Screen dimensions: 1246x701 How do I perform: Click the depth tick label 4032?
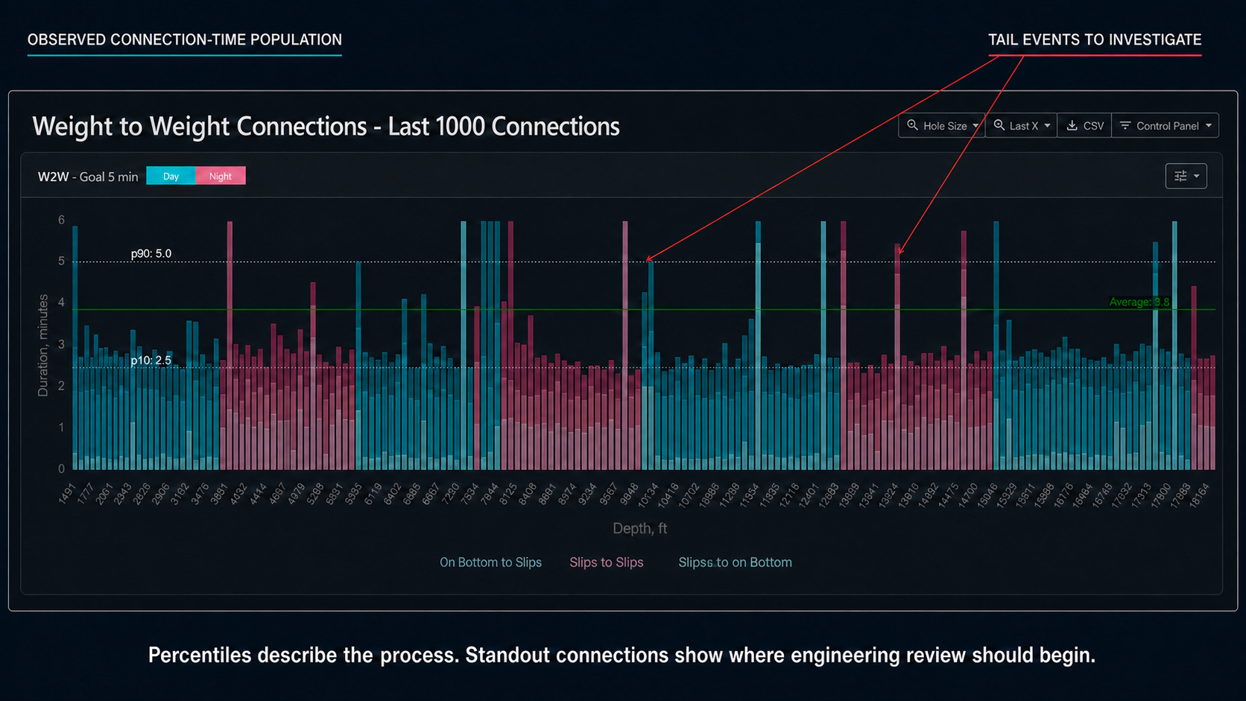coord(238,494)
